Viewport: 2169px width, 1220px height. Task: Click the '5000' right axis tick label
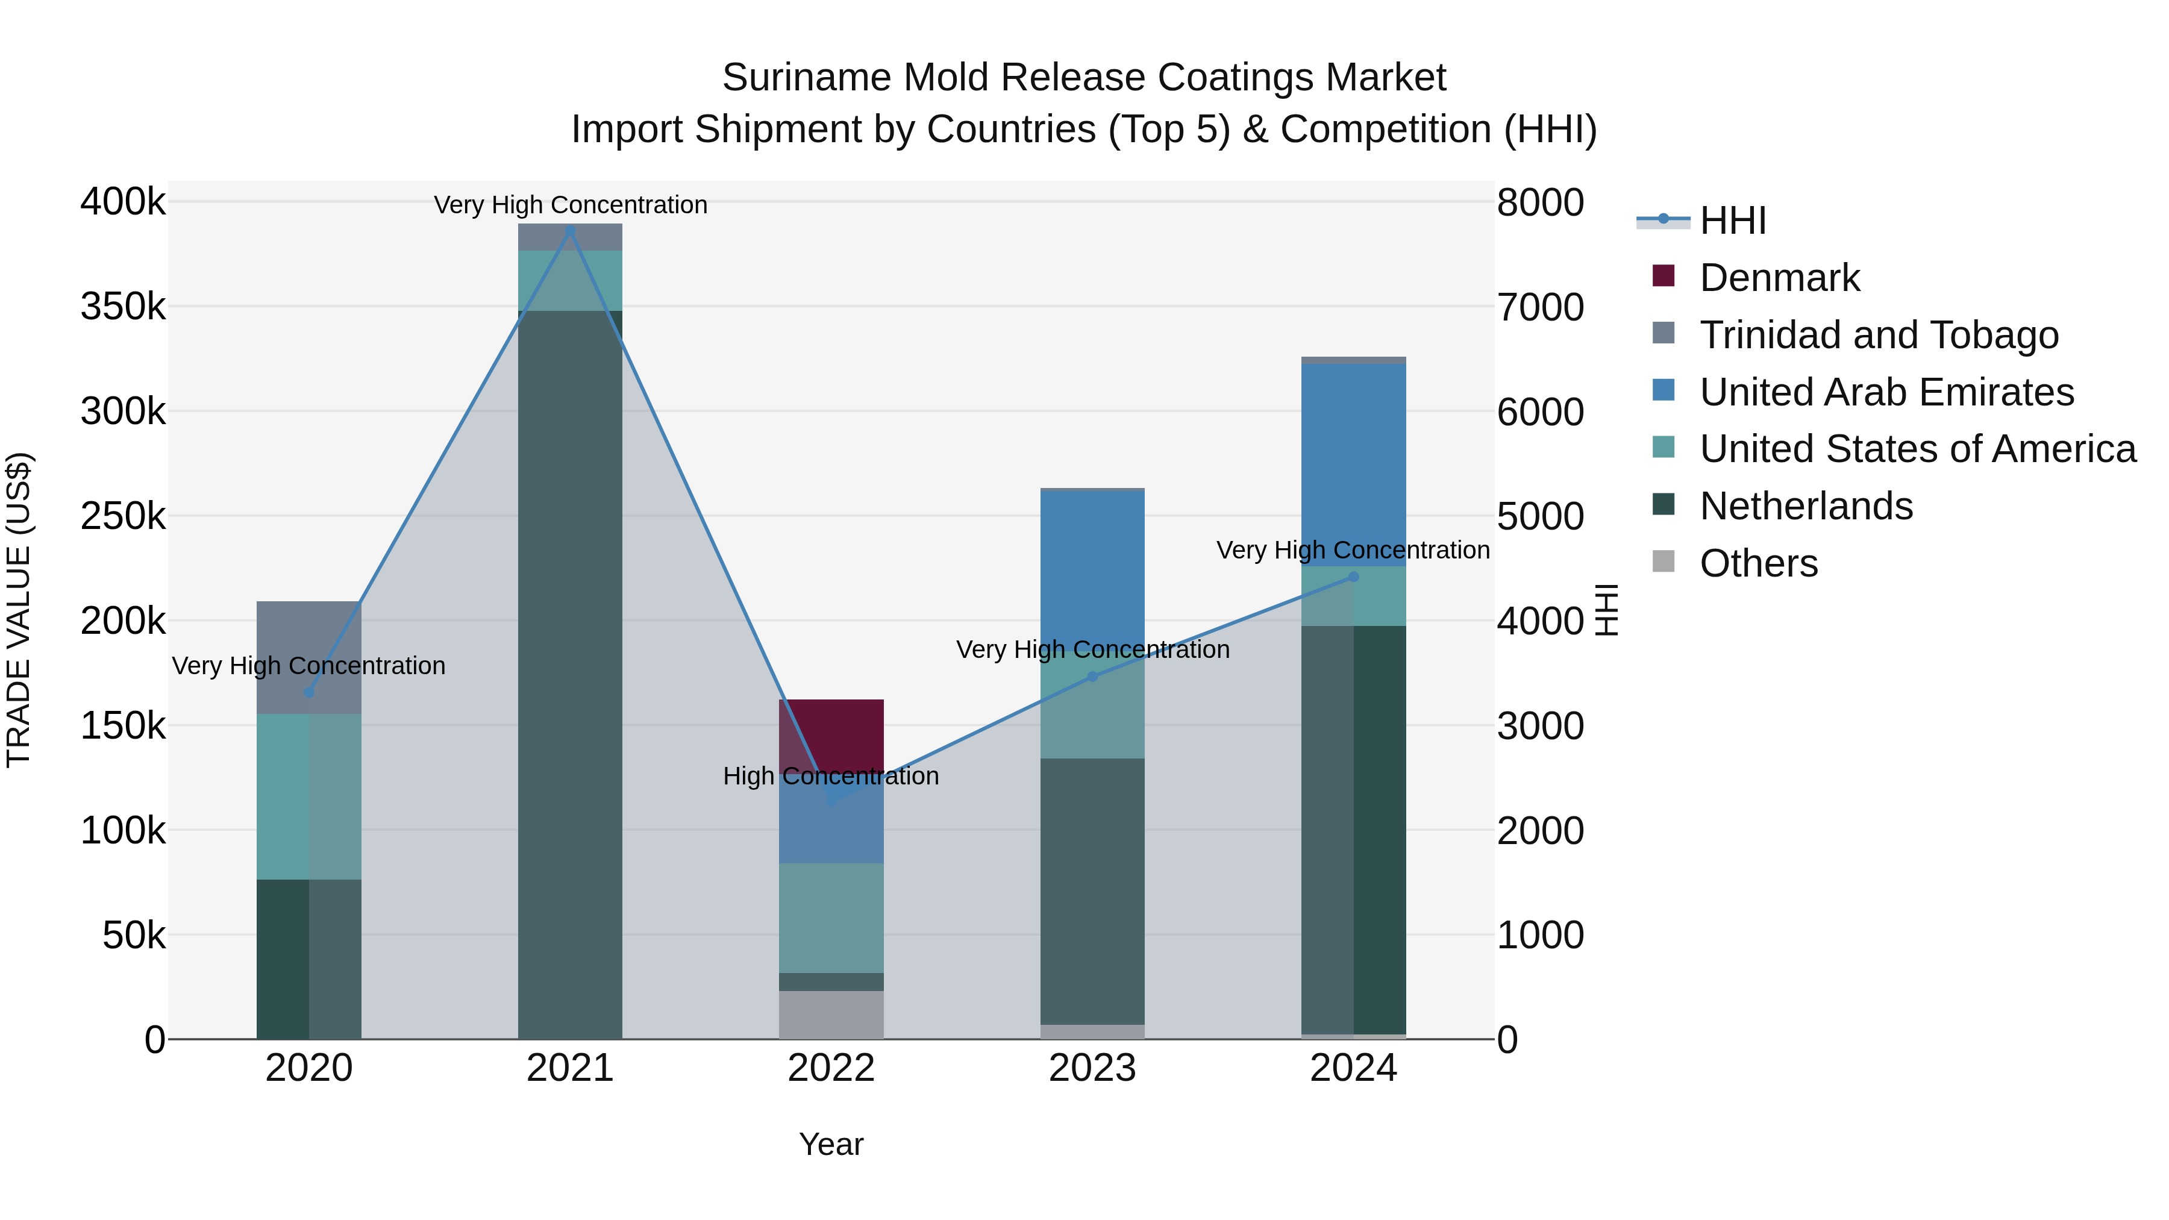click(1540, 516)
